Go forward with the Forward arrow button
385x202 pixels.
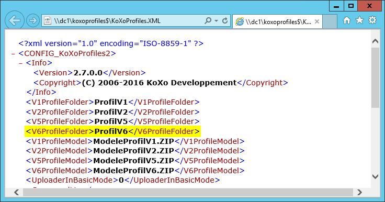tap(32, 20)
